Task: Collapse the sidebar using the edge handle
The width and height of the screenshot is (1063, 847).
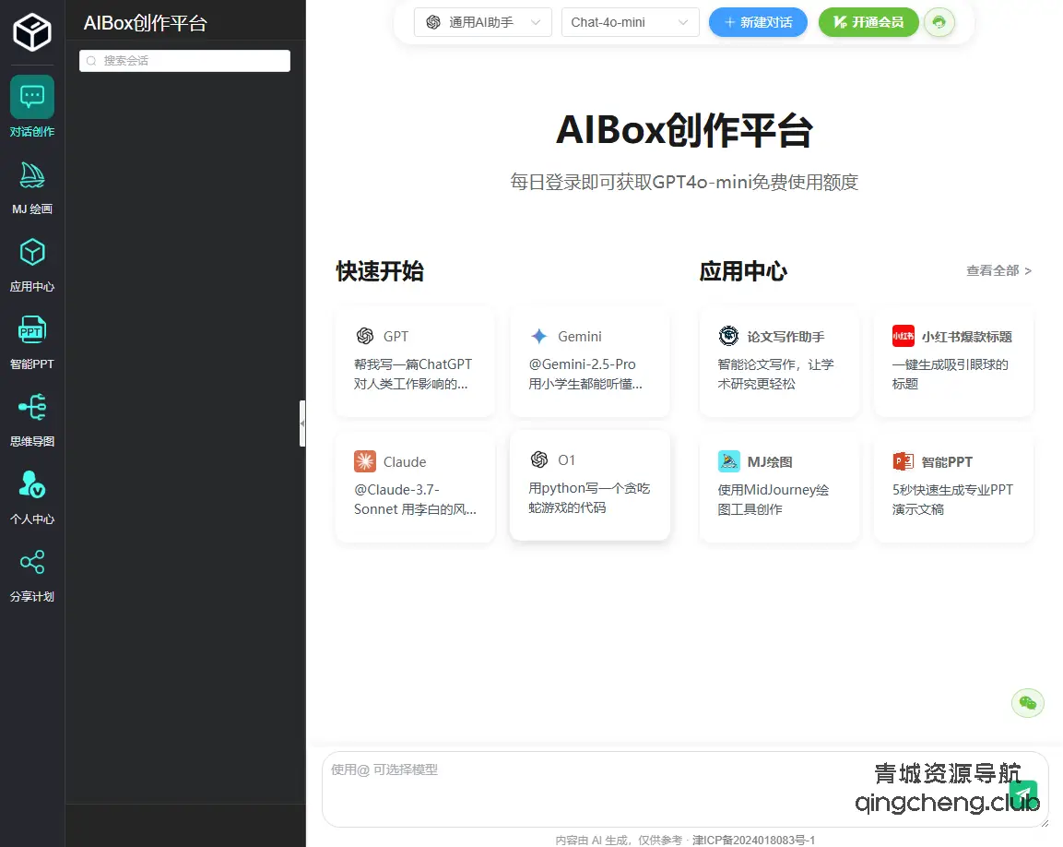Action: pyautogui.click(x=302, y=423)
